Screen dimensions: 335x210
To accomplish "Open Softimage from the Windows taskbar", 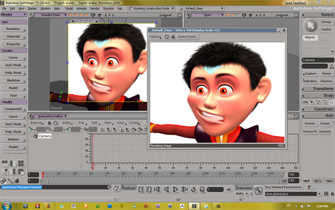I will pos(194,206).
